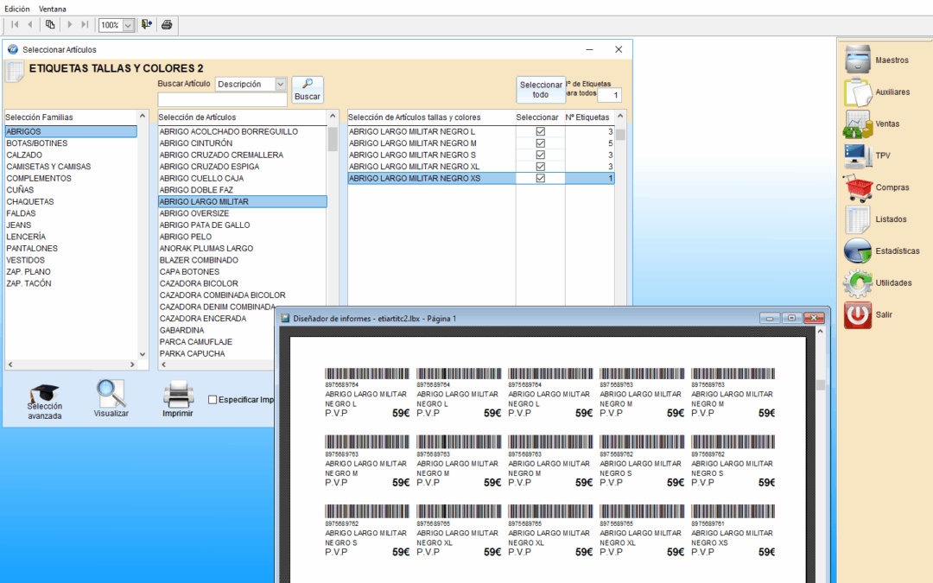Open the Compras shopping basket icon
The height and width of the screenshot is (583, 933).
pos(858,187)
